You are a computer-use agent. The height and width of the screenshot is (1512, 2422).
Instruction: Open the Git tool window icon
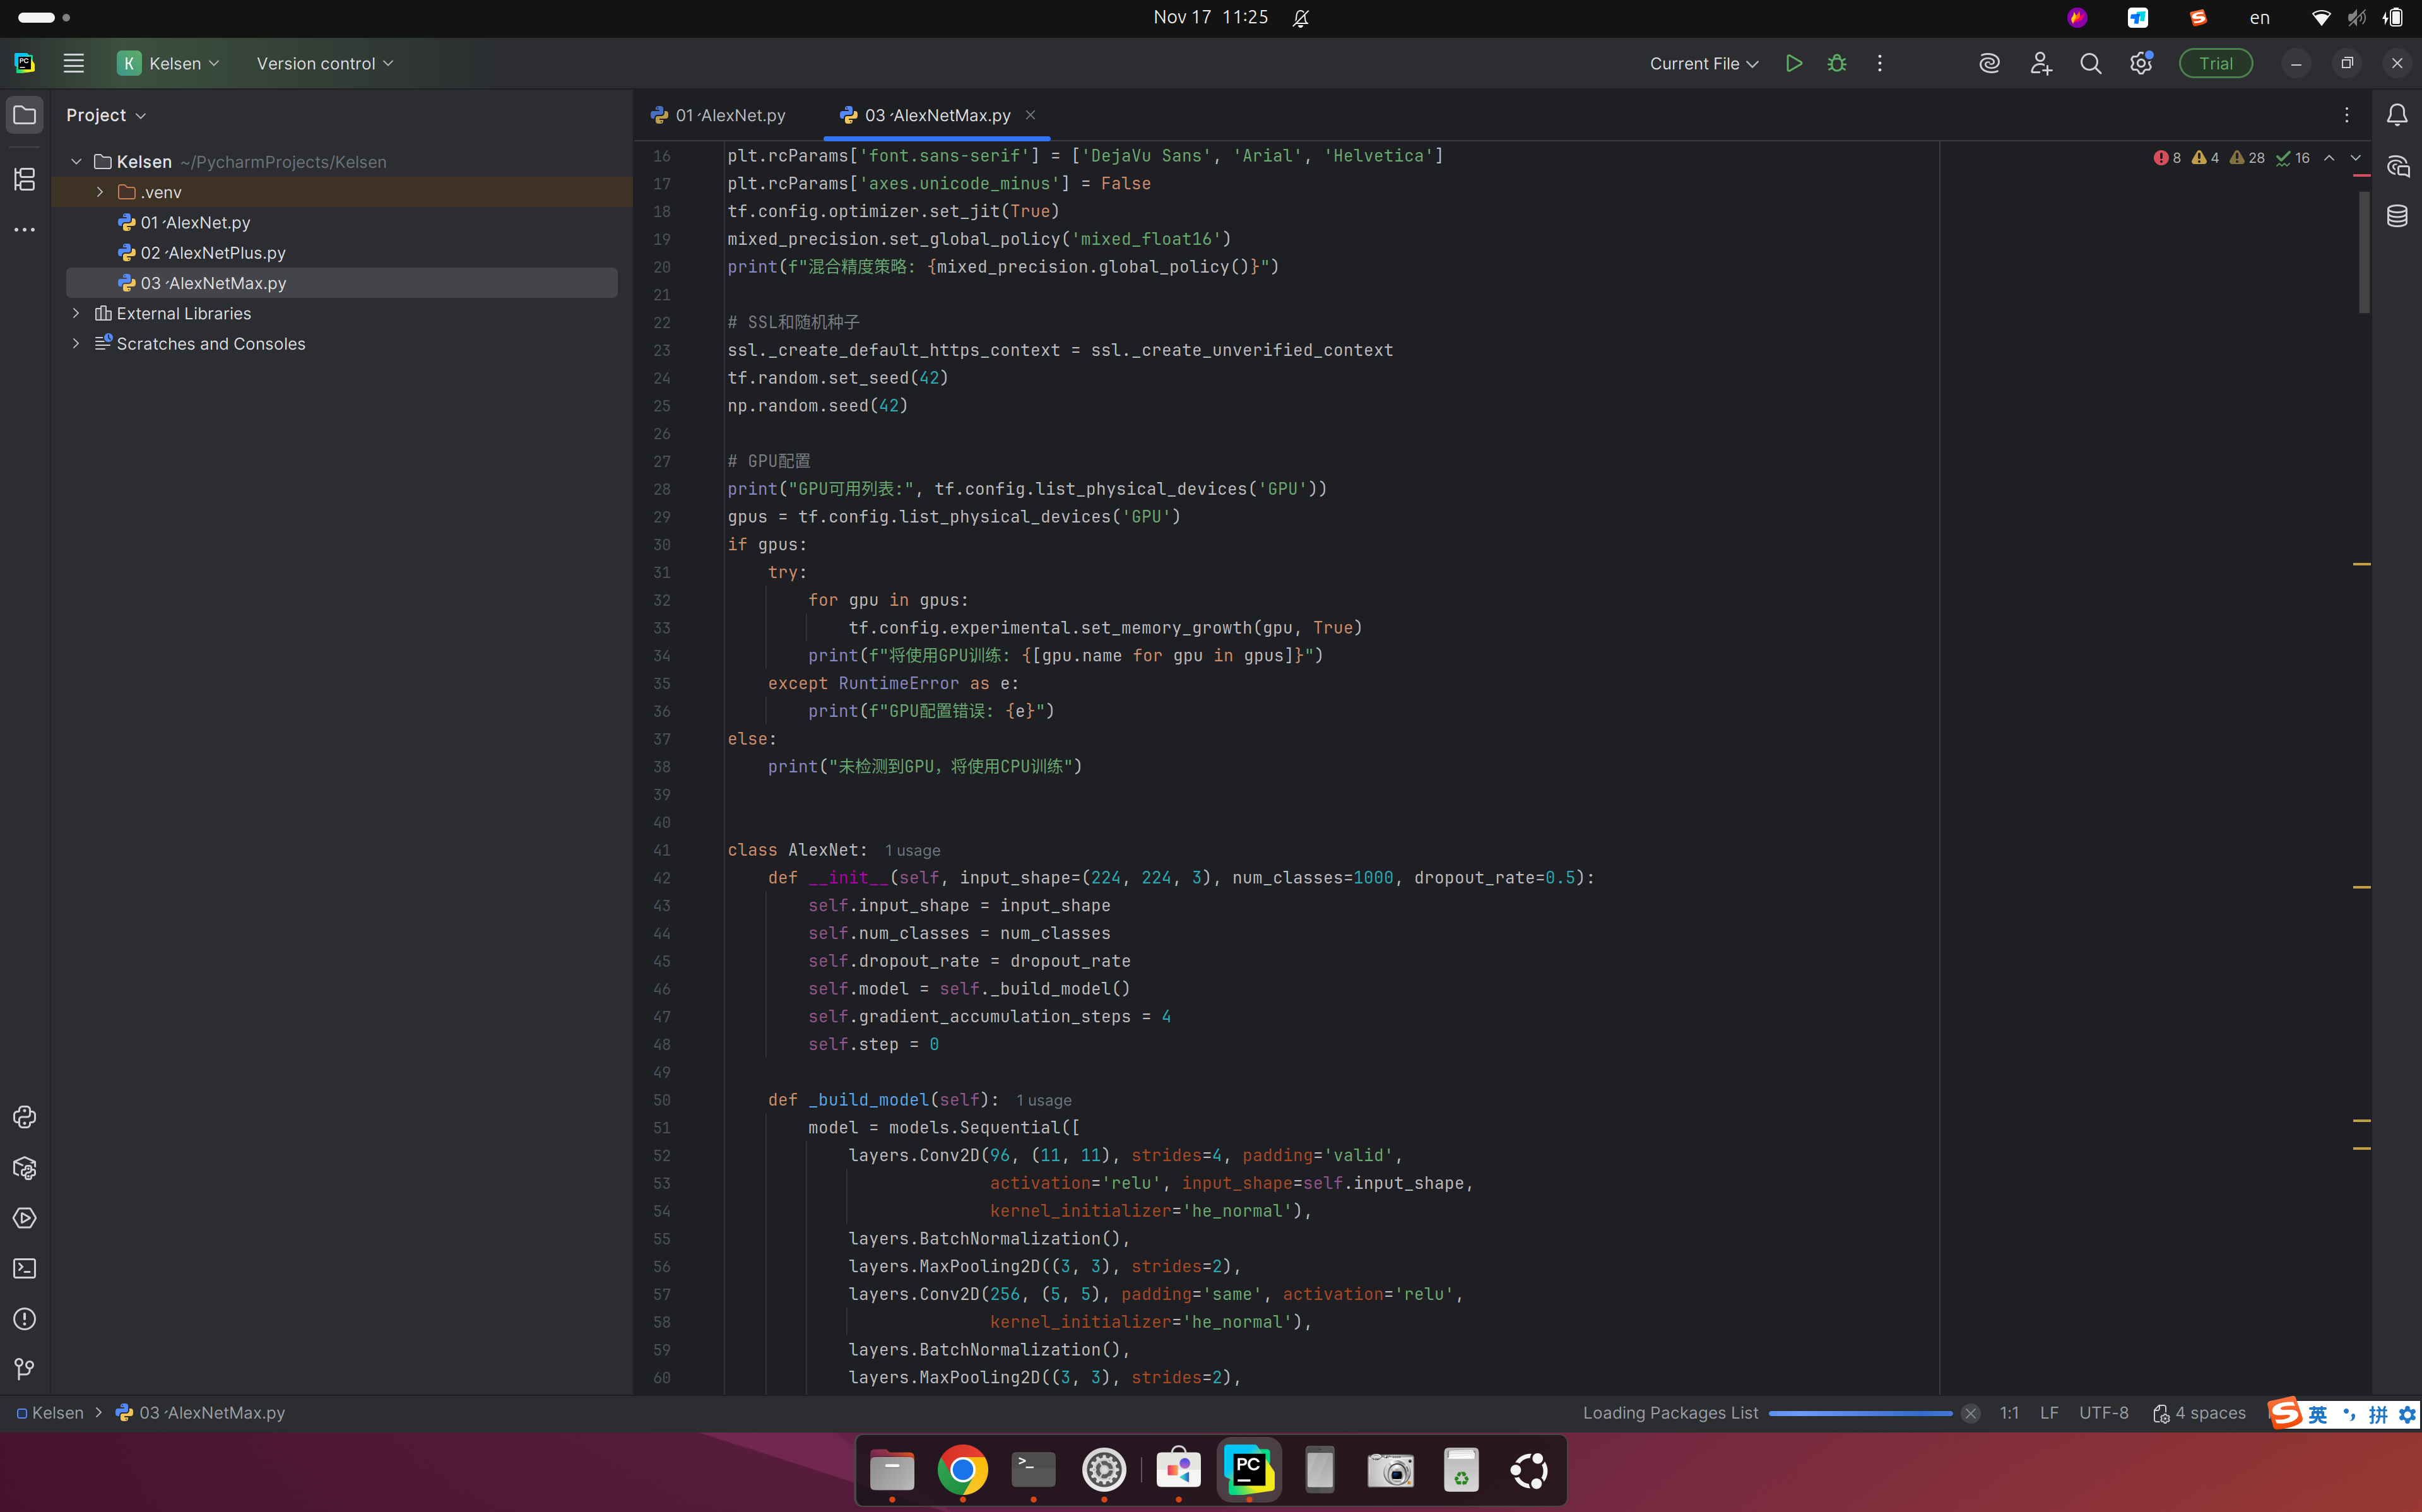(25, 1368)
